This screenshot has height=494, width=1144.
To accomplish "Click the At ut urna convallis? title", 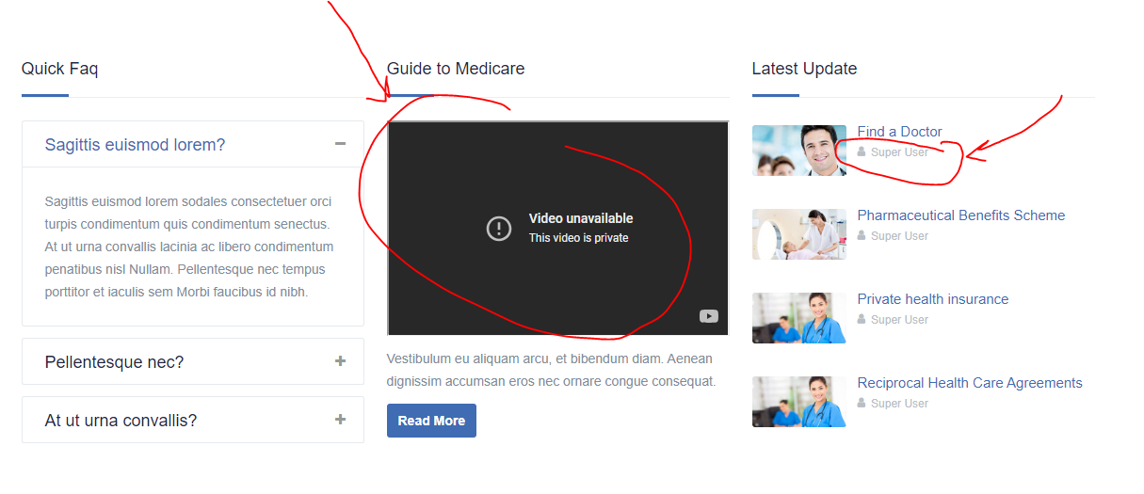I will coord(121,421).
